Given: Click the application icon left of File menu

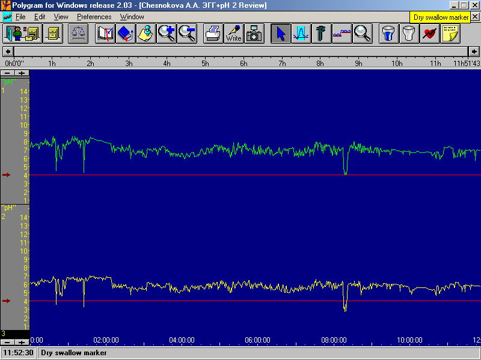Looking at the screenshot, I should (x=7, y=17).
